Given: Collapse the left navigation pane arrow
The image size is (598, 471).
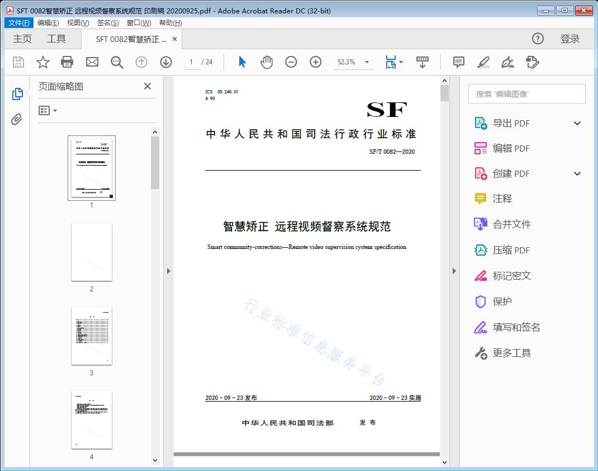Looking at the screenshot, I should click(x=169, y=271).
